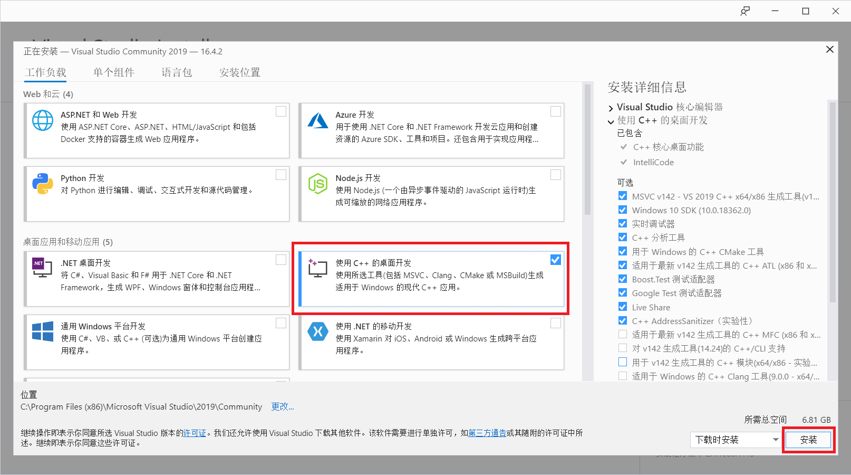Click the Azure development logo icon
851x475 pixels.
(318, 120)
